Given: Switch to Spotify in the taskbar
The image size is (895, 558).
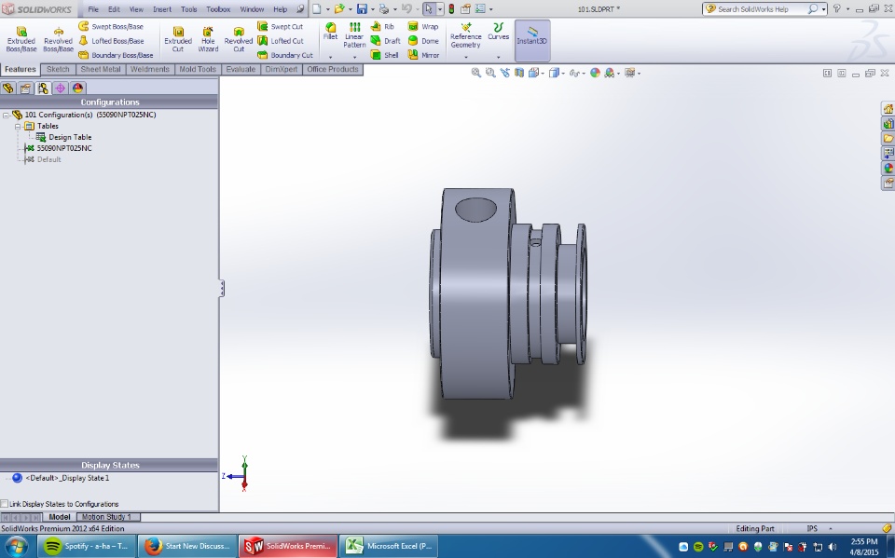Looking at the screenshot, I should pos(86,546).
